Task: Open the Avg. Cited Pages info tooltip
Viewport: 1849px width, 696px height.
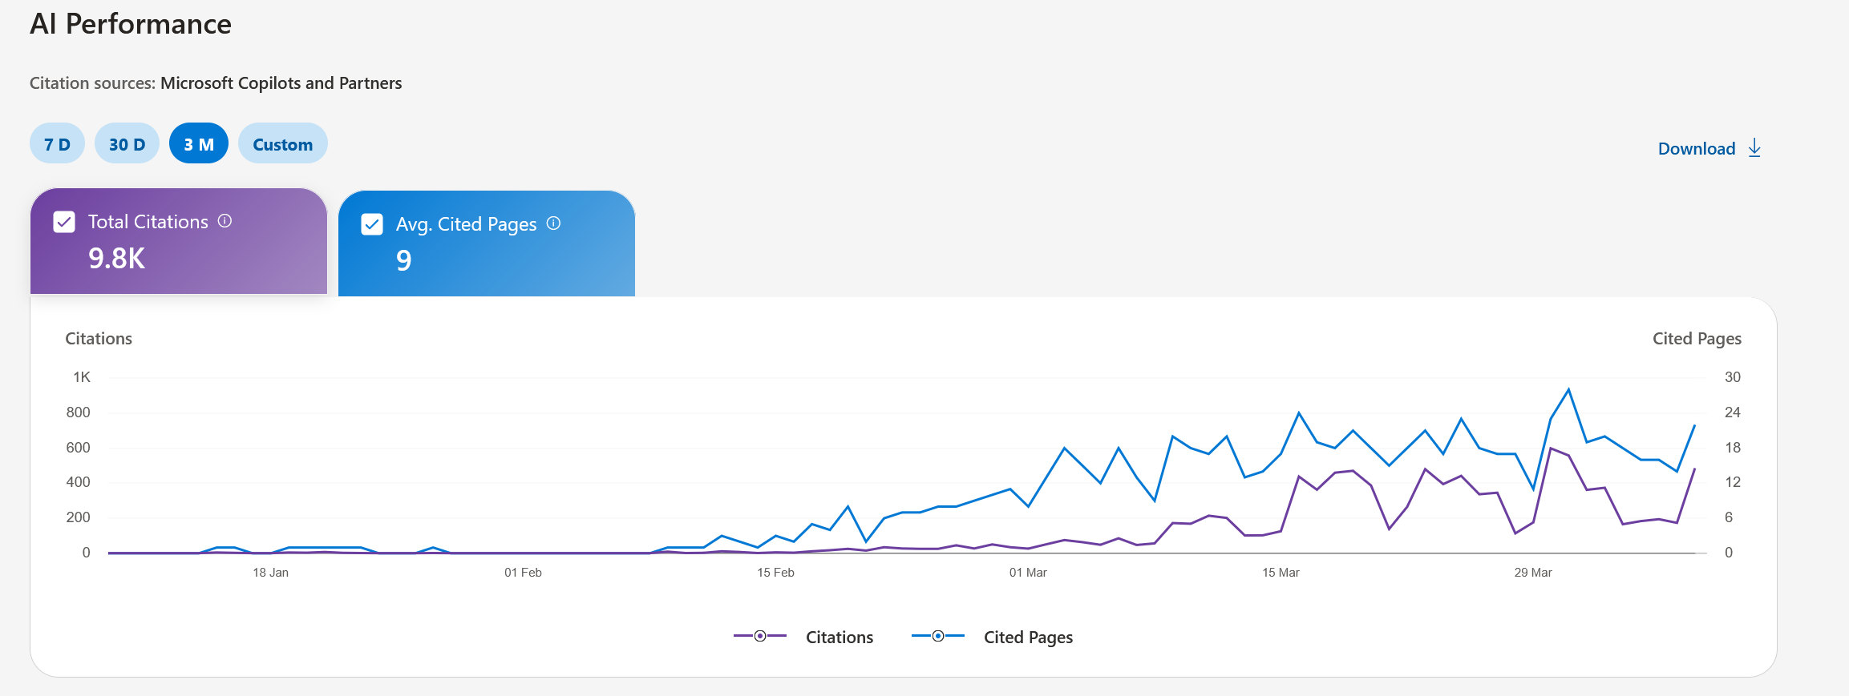Action: (554, 224)
